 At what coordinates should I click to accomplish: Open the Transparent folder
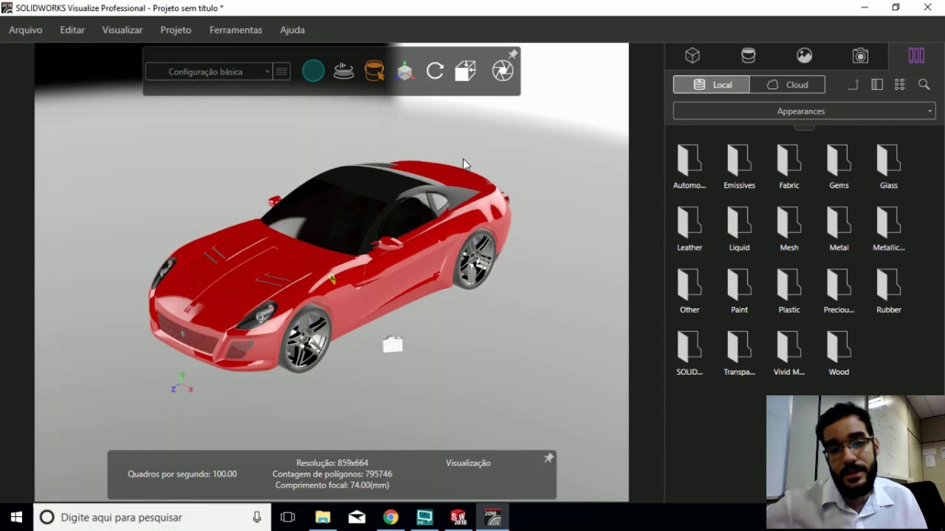(x=739, y=353)
